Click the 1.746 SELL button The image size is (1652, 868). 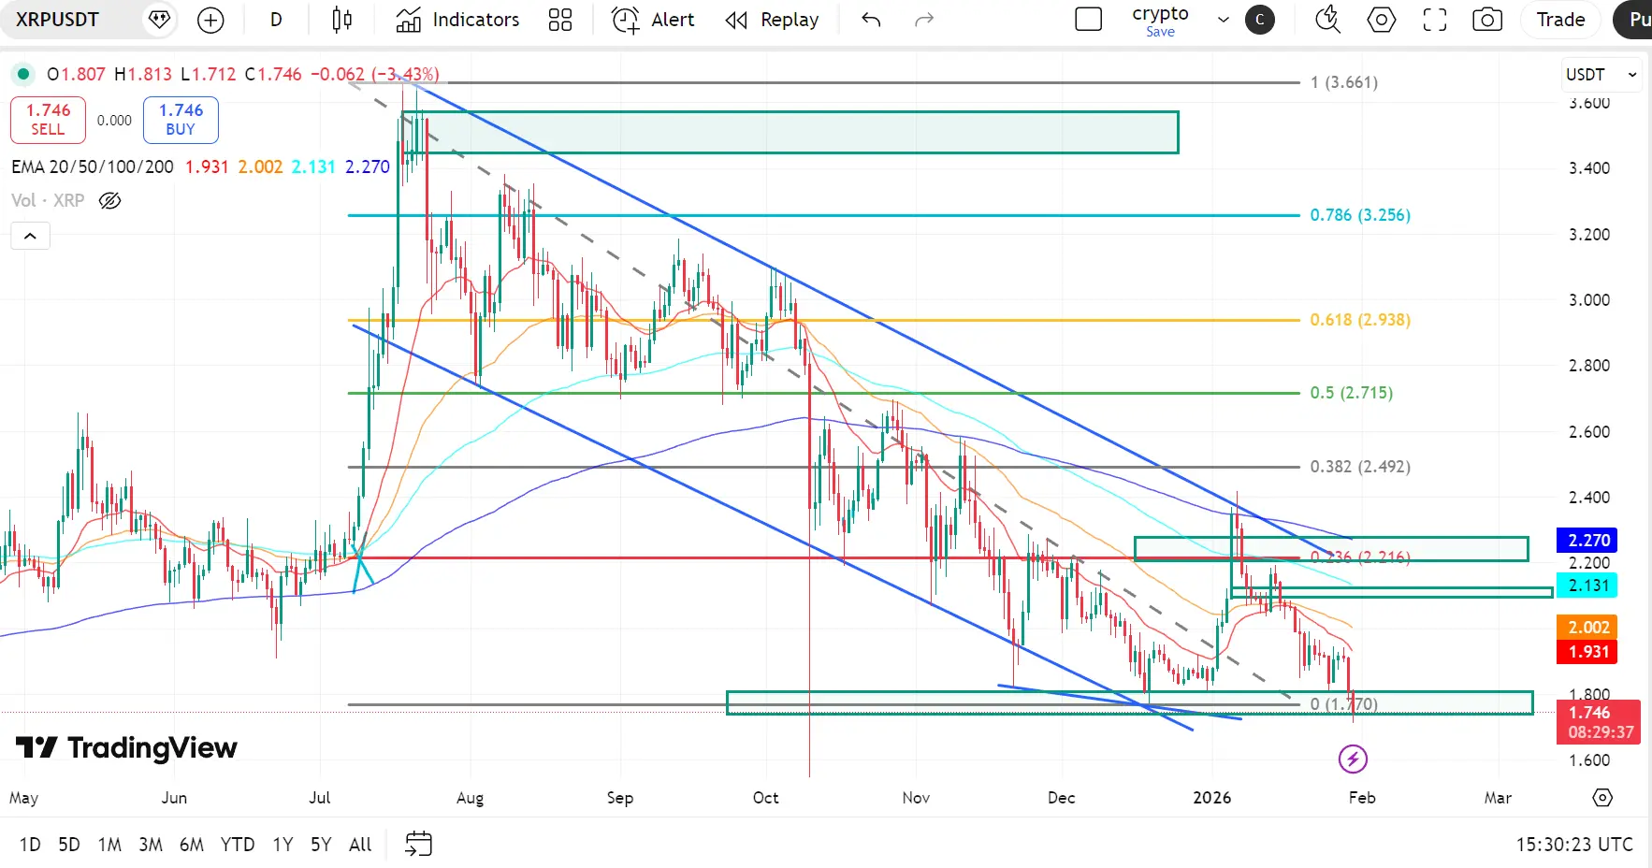pos(48,120)
